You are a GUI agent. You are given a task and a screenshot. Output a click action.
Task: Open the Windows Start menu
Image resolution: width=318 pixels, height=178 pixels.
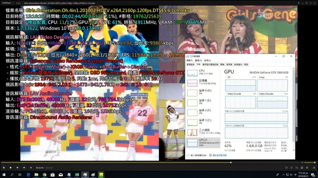click(x=4, y=174)
